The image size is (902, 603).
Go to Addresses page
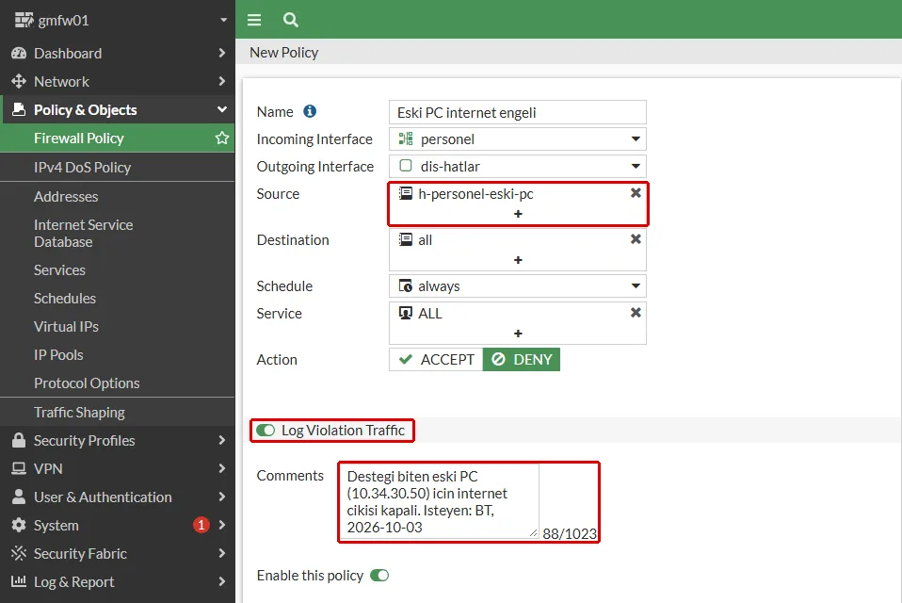(118, 196)
